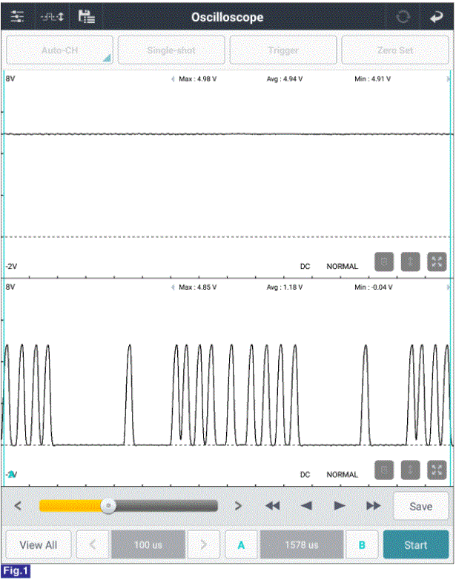This screenshot has height=580, width=456.
Task: Click upper channel Min : 4.91 V reading
Action: (x=372, y=79)
